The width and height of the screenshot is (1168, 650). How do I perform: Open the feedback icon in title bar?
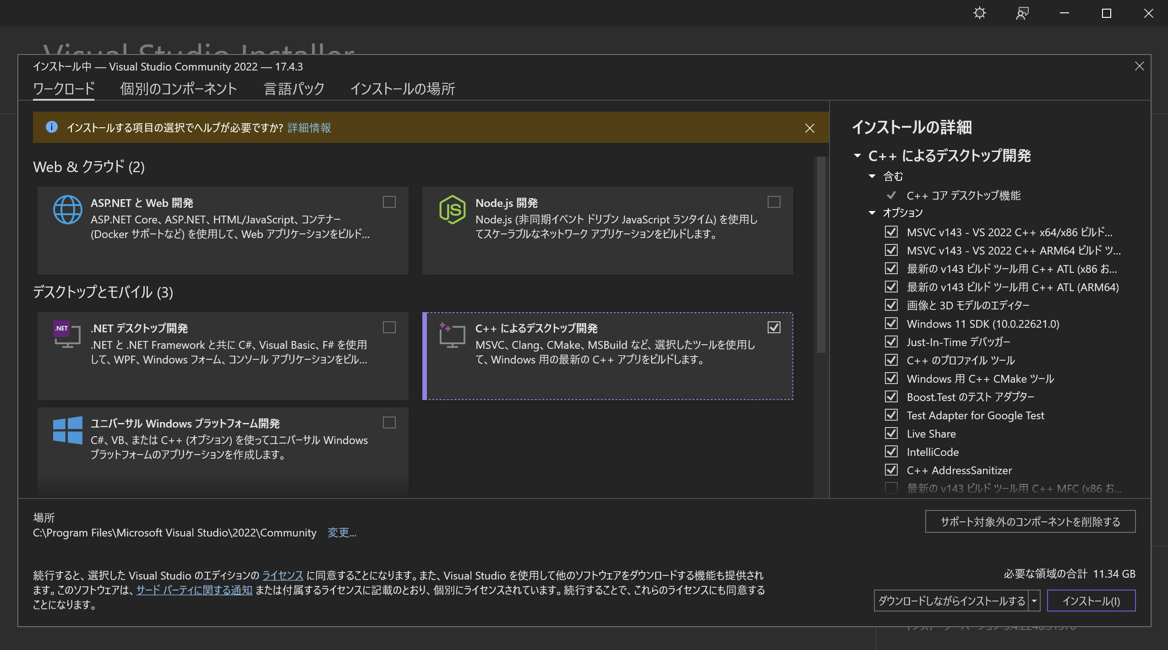(1022, 13)
